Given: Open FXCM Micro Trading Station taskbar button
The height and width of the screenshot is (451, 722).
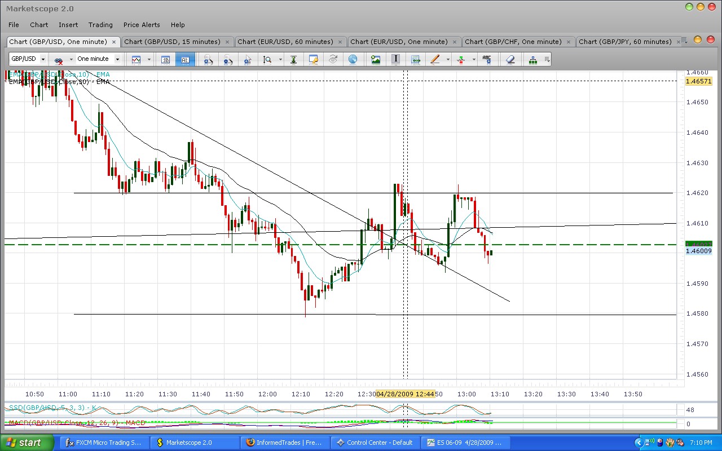Looking at the screenshot, I should point(105,443).
